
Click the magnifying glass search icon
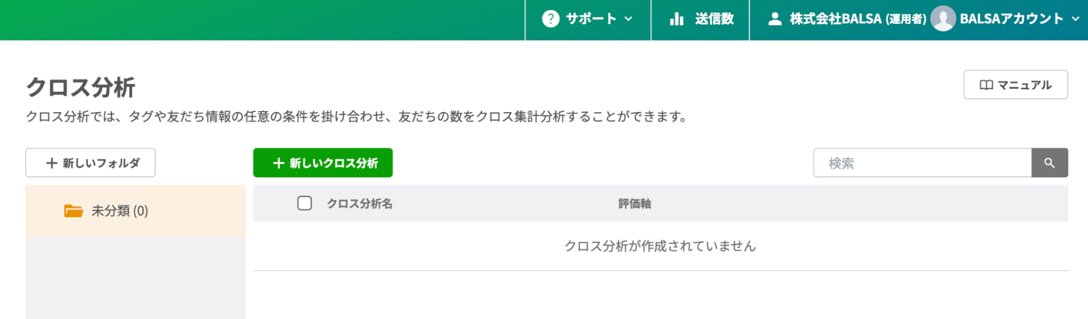pyautogui.click(x=1049, y=162)
